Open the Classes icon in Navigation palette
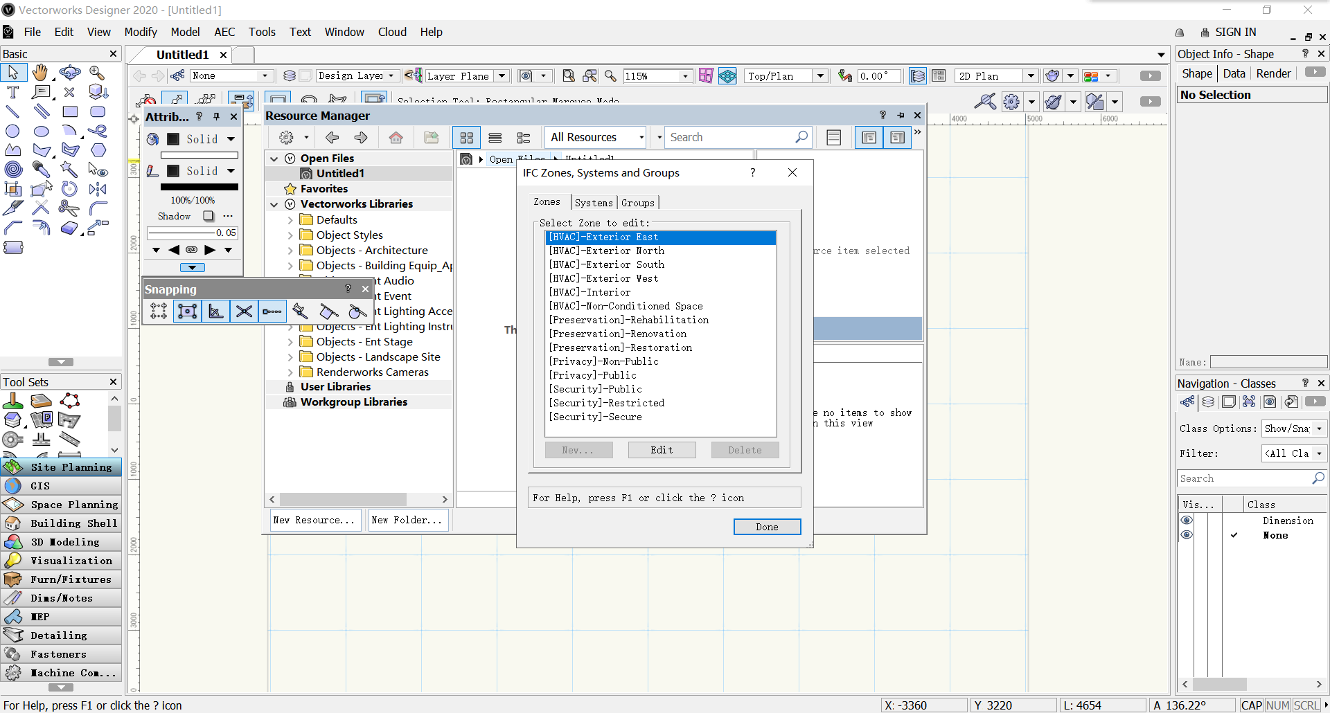The width and height of the screenshot is (1330, 713). tap(1187, 402)
